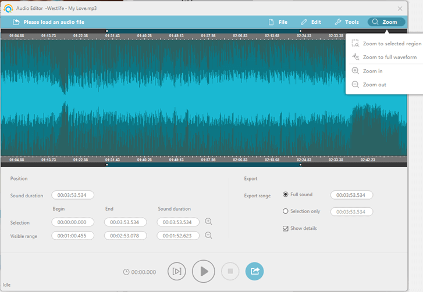Open the File dropdown menu

click(x=278, y=22)
